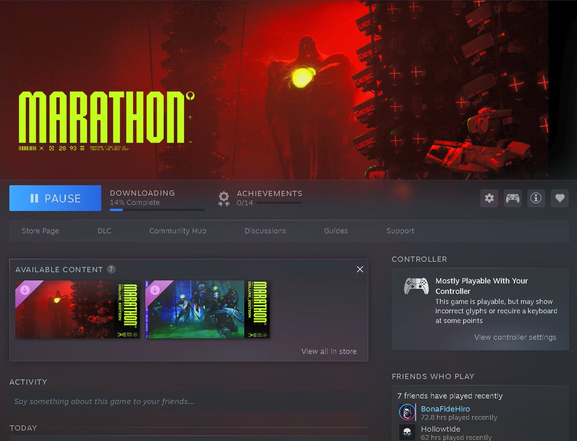
Task: Click '7 friends have played recently' text
Action: (x=450, y=396)
